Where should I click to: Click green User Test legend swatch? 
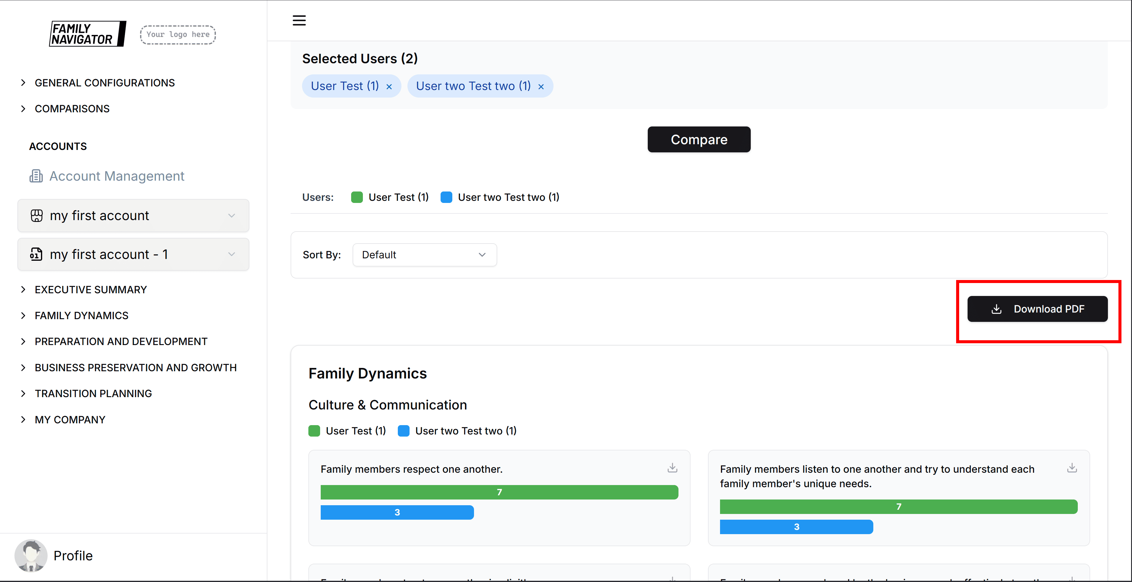click(x=357, y=197)
